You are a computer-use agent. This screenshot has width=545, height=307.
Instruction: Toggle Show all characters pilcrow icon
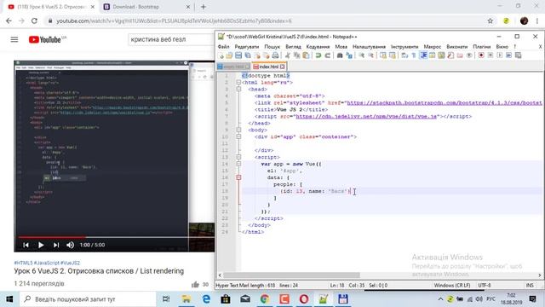pyautogui.click(x=414, y=55)
